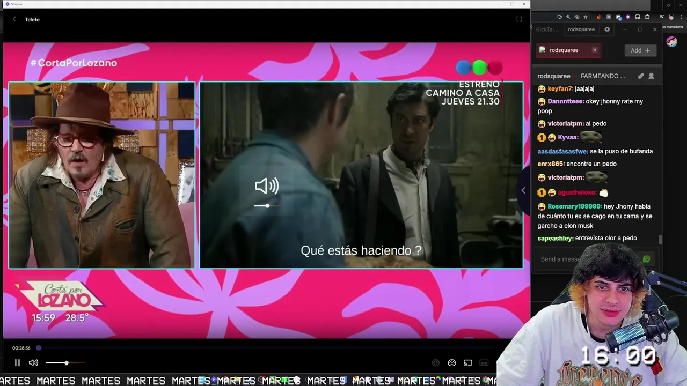Open keyfan7's user profile
687x386 pixels.
(x=560, y=88)
